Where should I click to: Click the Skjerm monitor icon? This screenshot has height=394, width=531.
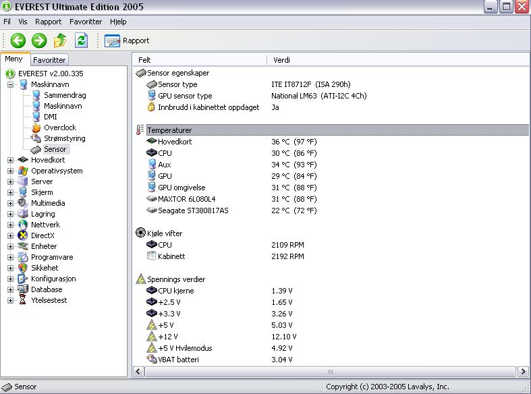(23, 192)
